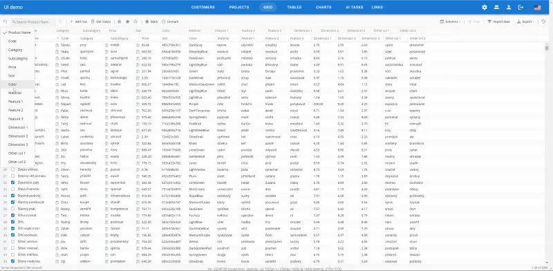553x271 pixels.
Task: Click the clipboard icon beside price 640.20
Action: pyautogui.click(x=138, y=261)
